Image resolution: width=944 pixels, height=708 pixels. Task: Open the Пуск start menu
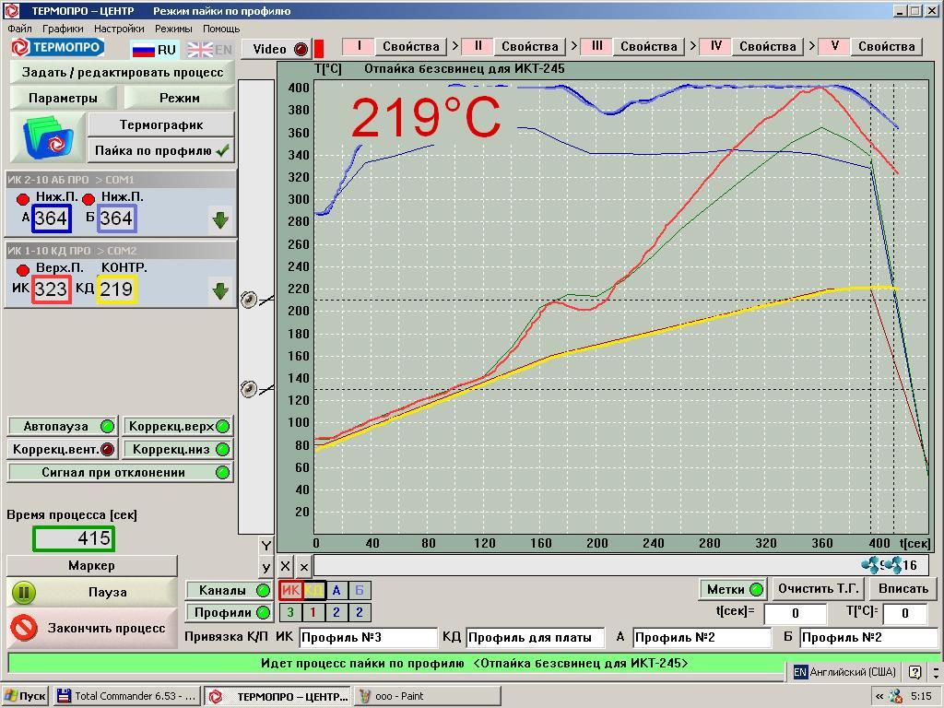point(25,696)
